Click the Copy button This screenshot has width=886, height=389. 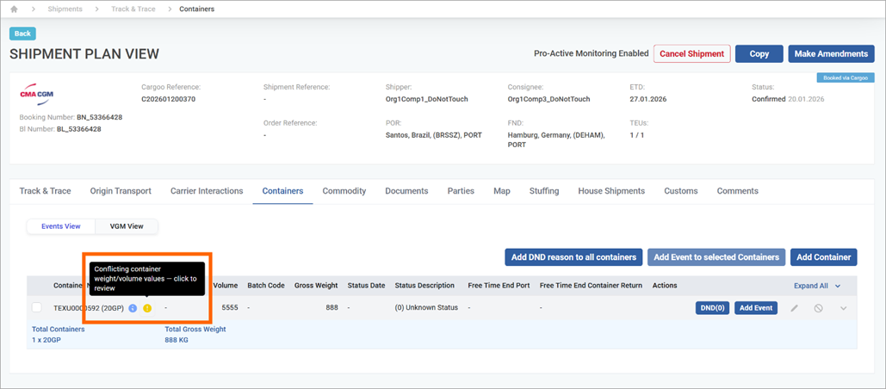click(x=759, y=53)
